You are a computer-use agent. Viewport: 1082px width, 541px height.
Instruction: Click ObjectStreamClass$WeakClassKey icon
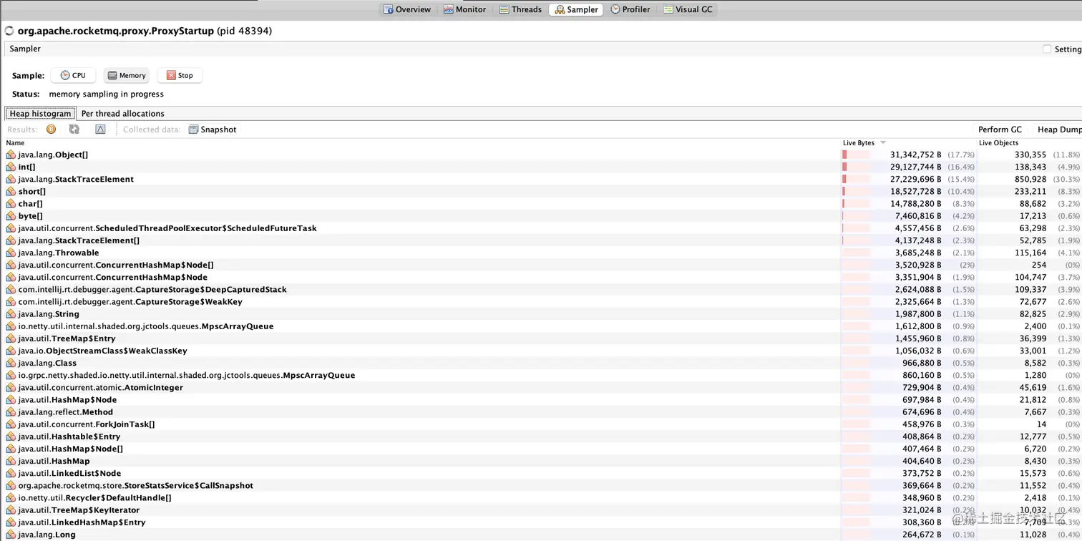click(11, 351)
